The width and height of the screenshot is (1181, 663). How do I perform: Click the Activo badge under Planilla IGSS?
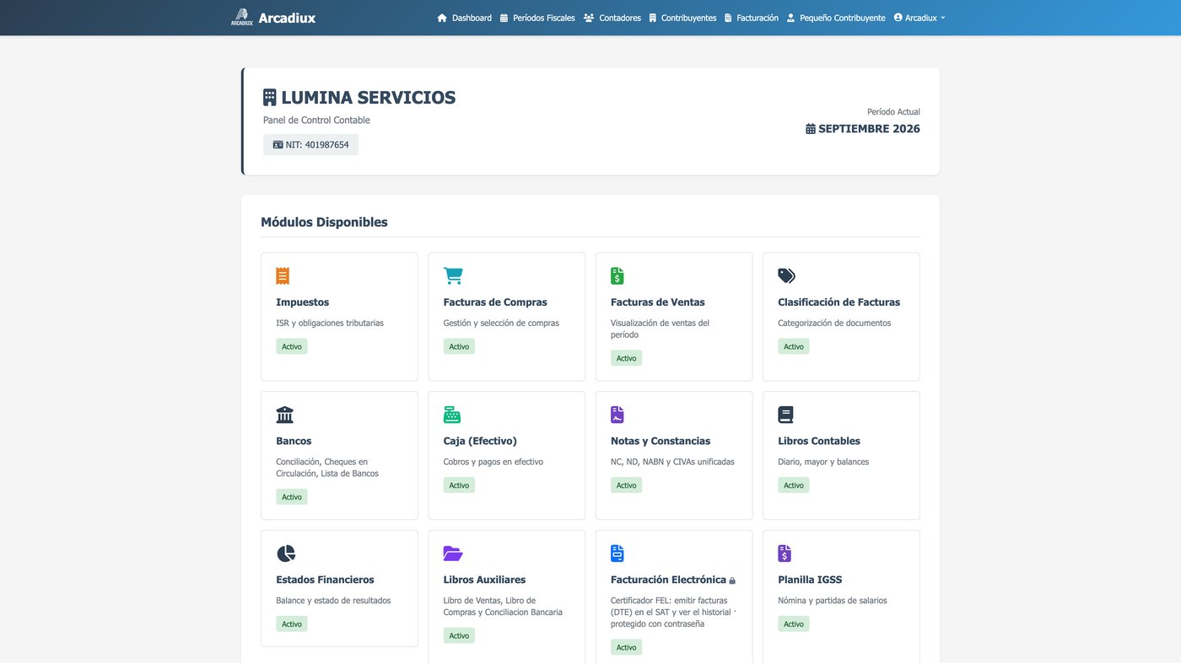(794, 624)
